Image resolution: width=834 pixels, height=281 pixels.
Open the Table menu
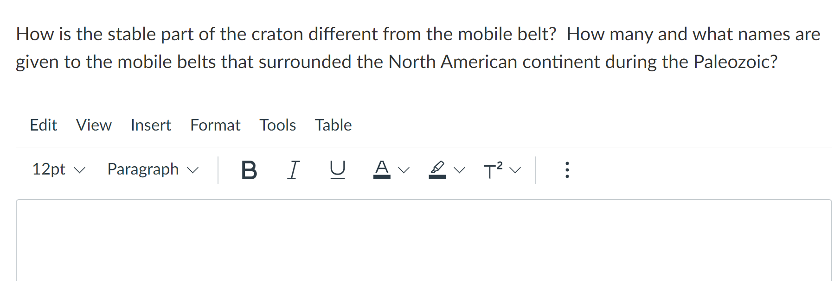coord(333,125)
